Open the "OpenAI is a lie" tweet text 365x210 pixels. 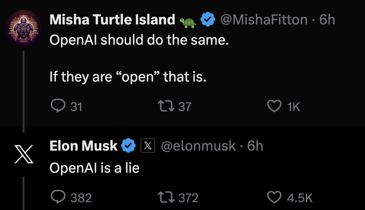point(94,168)
